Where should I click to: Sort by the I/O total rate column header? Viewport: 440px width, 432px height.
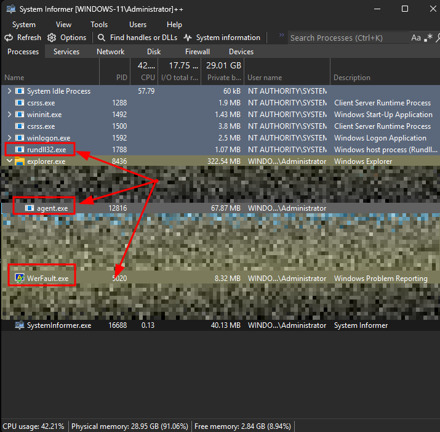point(180,78)
